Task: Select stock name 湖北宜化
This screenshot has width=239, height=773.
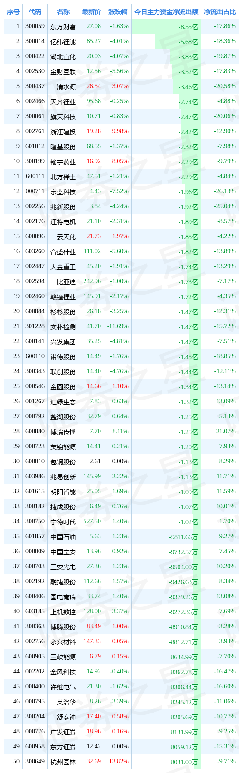Action: click(63, 57)
